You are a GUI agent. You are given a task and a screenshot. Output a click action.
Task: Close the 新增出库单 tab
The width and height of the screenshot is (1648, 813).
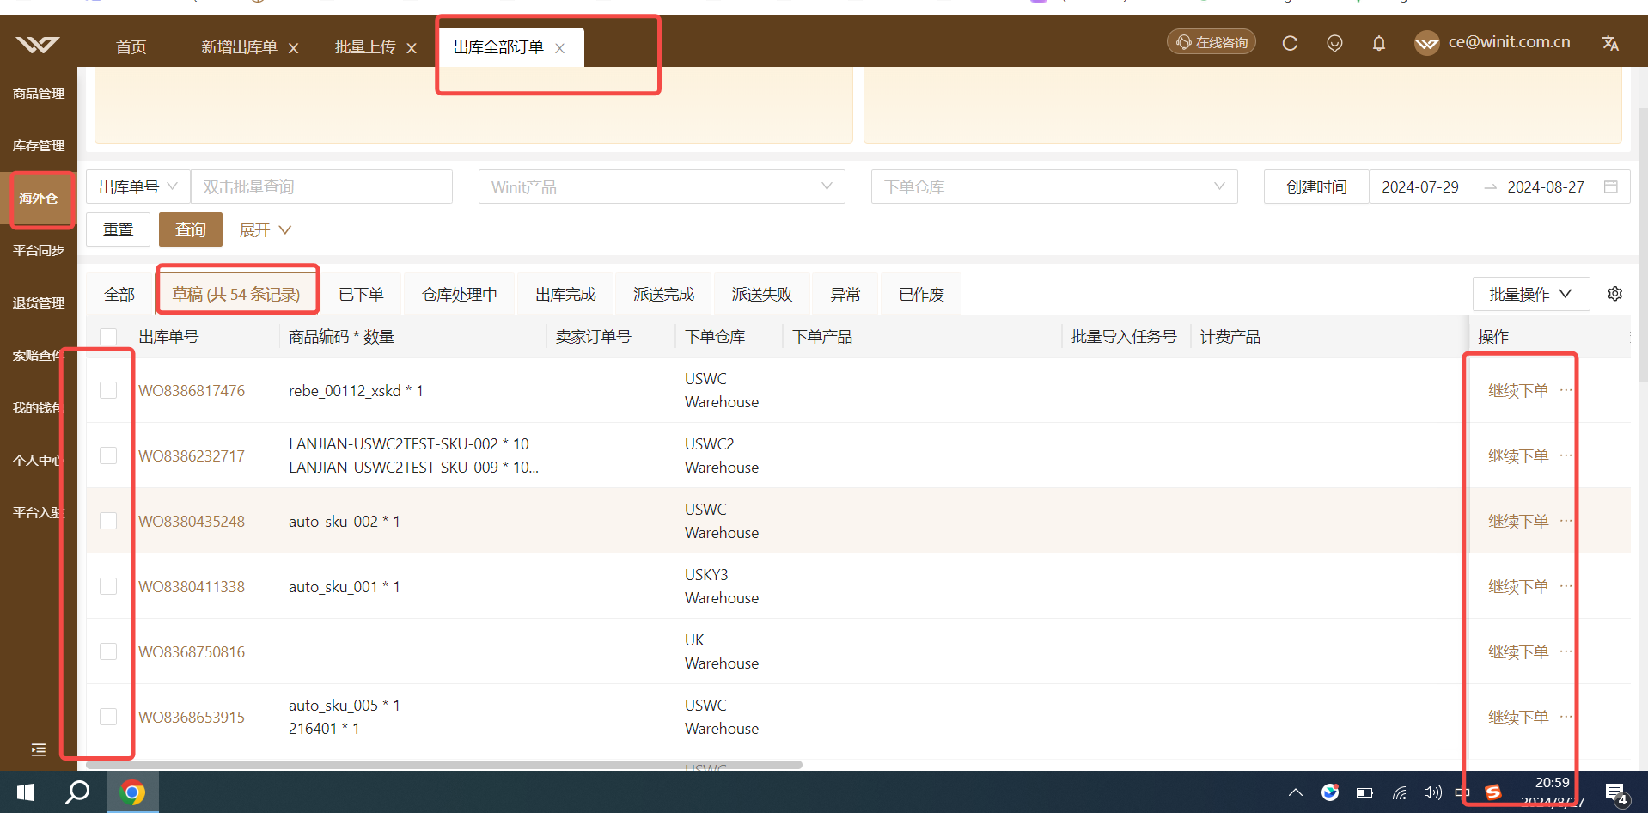click(x=293, y=48)
